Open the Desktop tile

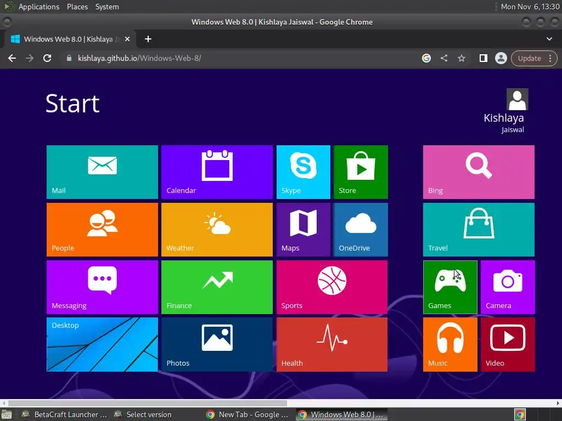tap(102, 344)
